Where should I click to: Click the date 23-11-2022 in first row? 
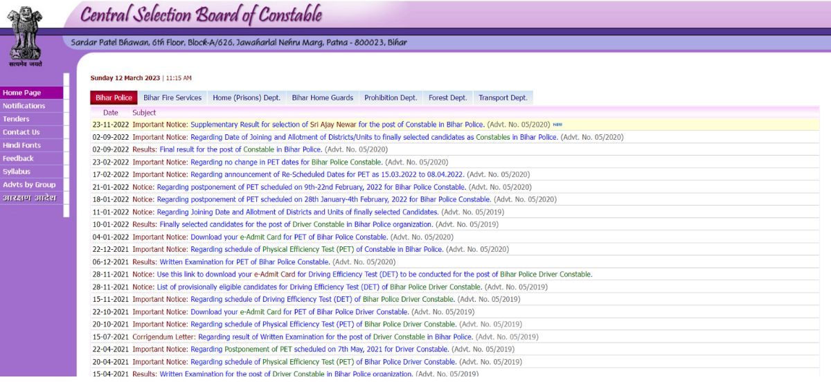click(x=111, y=125)
